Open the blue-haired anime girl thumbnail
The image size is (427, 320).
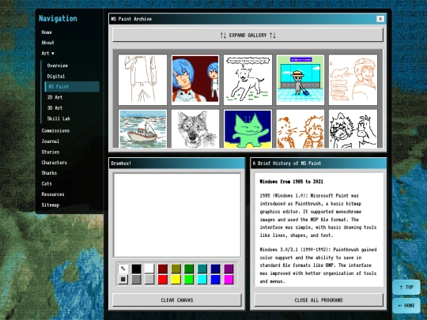pos(195,80)
